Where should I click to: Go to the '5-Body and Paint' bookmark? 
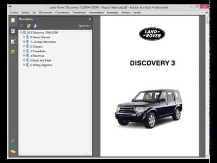click(41, 61)
